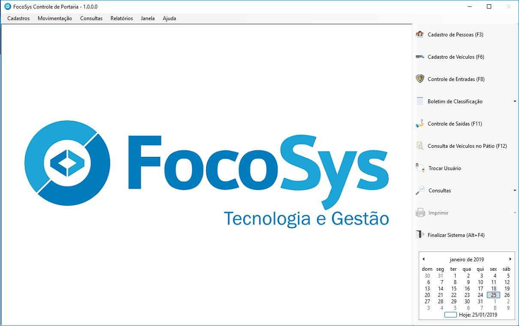Expand the Imprimir dropdown arrow
The width and height of the screenshot is (519, 326).
coord(515,213)
